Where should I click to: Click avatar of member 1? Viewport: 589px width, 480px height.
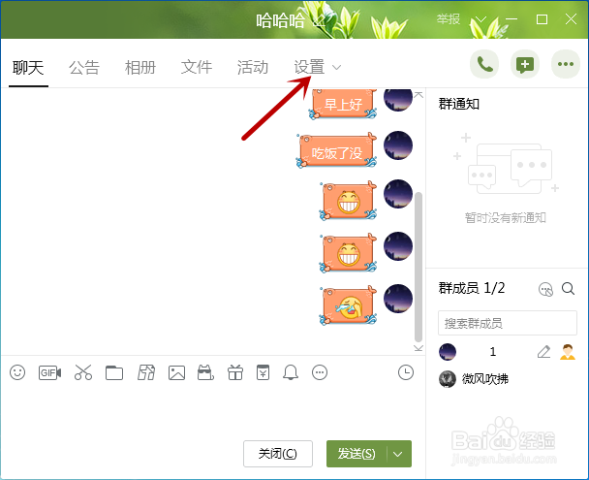448,352
